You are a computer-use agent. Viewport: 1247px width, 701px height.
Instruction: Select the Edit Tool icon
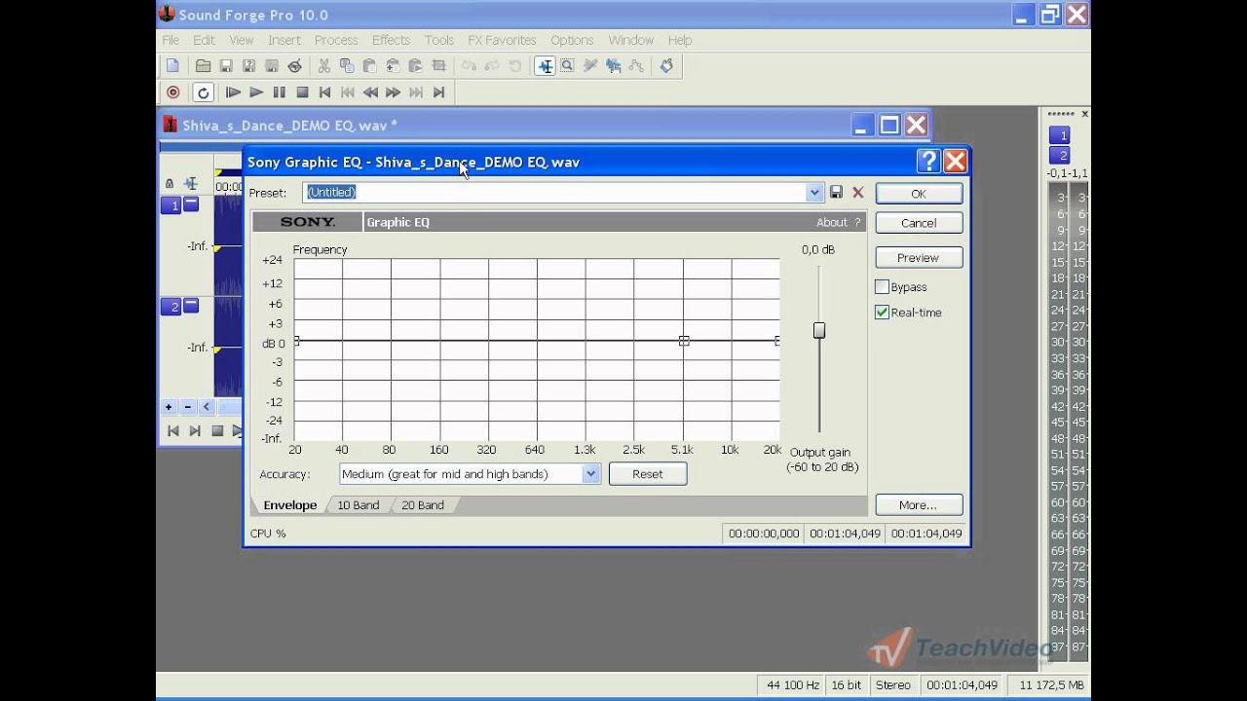pos(545,65)
